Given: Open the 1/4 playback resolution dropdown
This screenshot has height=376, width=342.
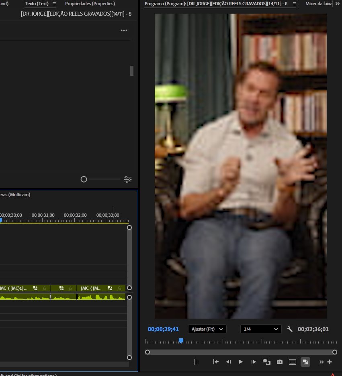Looking at the screenshot, I should (x=260, y=329).
